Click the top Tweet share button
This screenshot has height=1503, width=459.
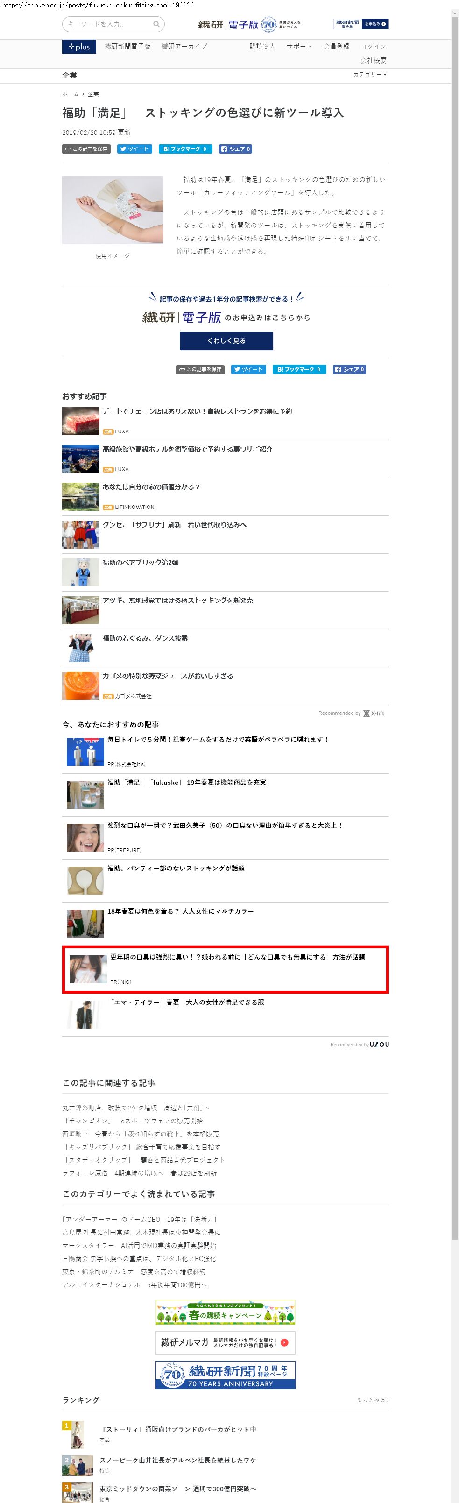135,149
